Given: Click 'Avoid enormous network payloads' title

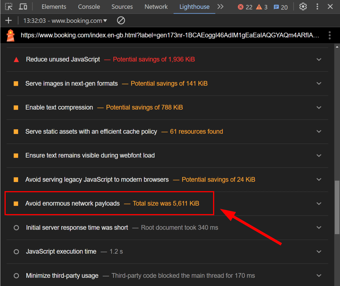Looking at the screenshot, I should 73,203.
